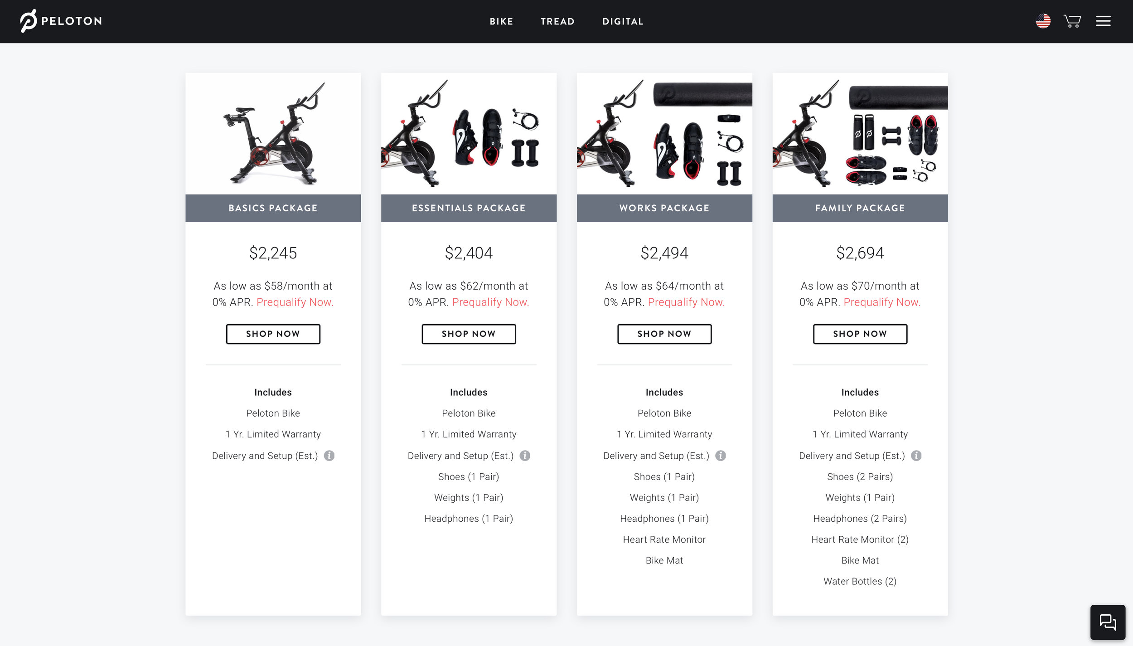The image size is (1133, 646).
Task: Click info icon for Works Delivery and Setup
Action: click(721, 456)
